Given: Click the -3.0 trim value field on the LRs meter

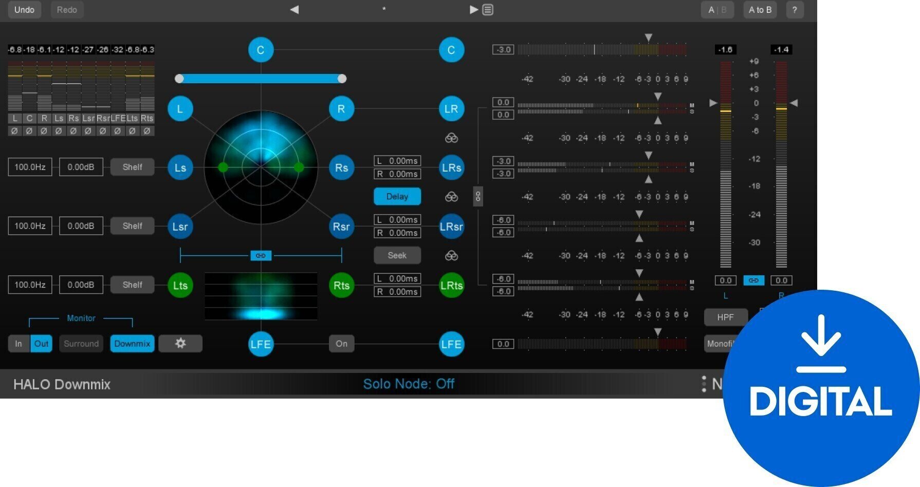Looking at the screenshot, I should point(503,161).
